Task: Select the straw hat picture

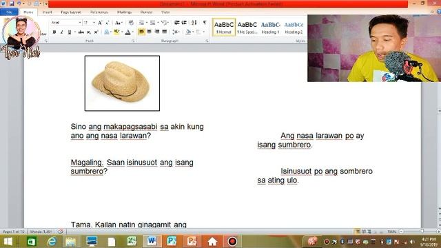Action: (x=123, y=83)
